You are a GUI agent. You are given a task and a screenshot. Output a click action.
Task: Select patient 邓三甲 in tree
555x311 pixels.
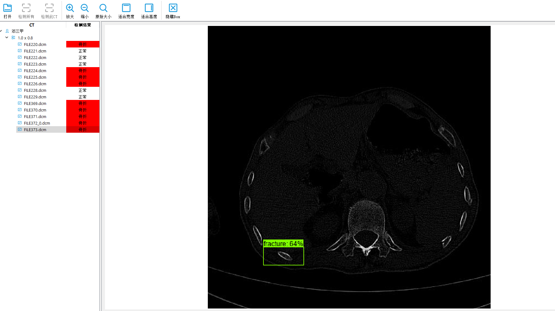point(17,31)
